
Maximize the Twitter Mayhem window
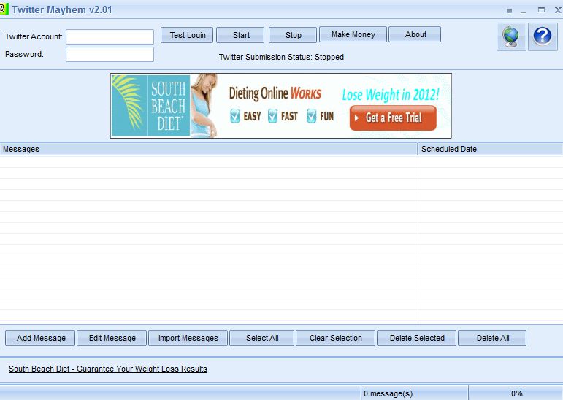pyautogui.click(x=541, y=10)
